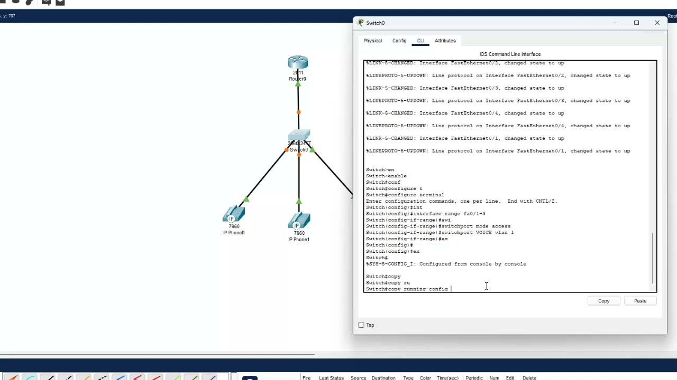The image size is (677, 380).
Task: Click the Color column header
Action: [x=425, y=378]
